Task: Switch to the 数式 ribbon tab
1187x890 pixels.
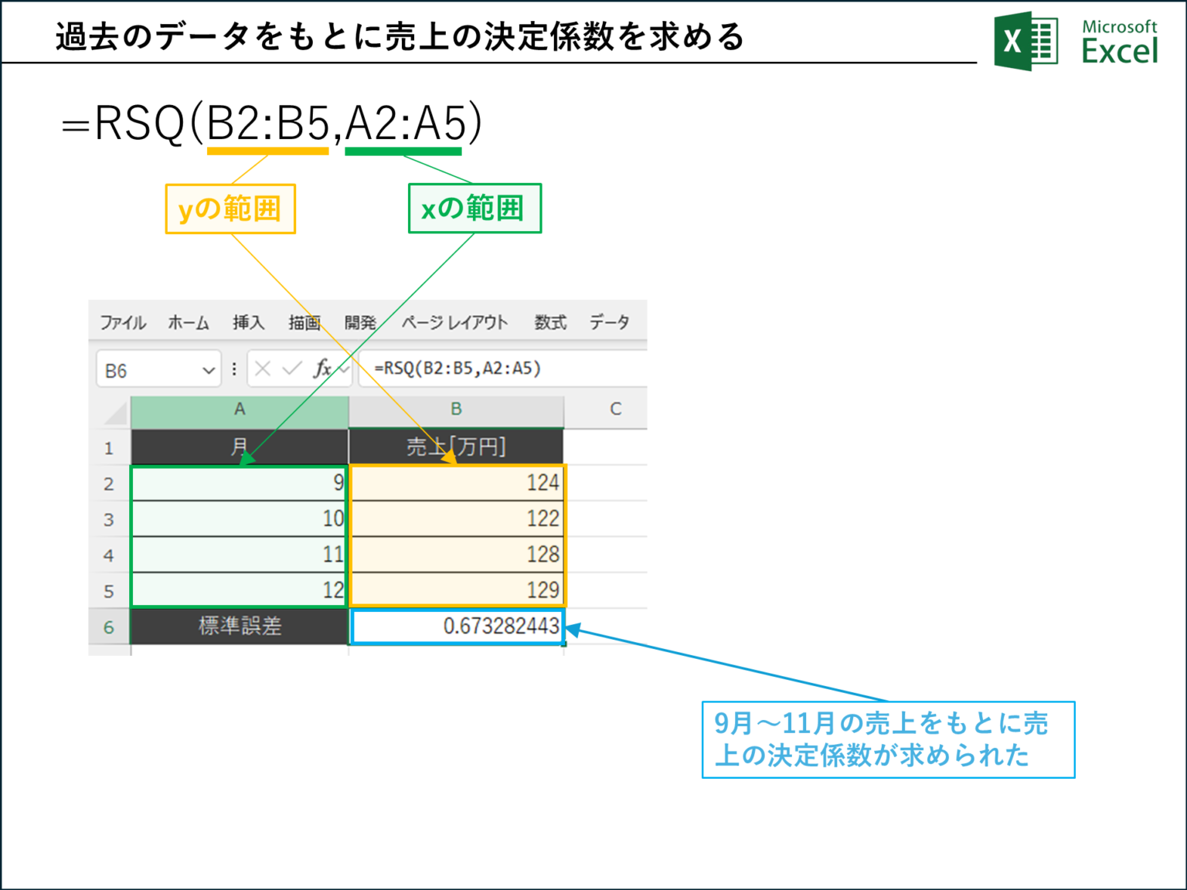Action: [x=550, y=323]
